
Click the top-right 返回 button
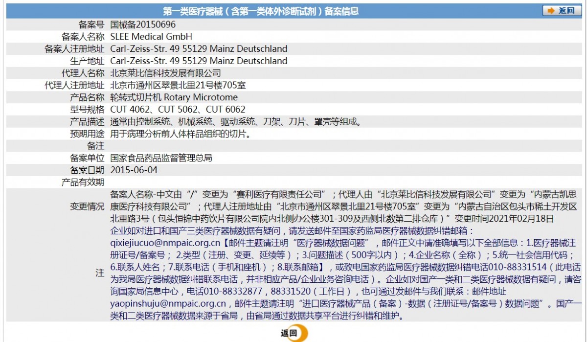[562, 11]
